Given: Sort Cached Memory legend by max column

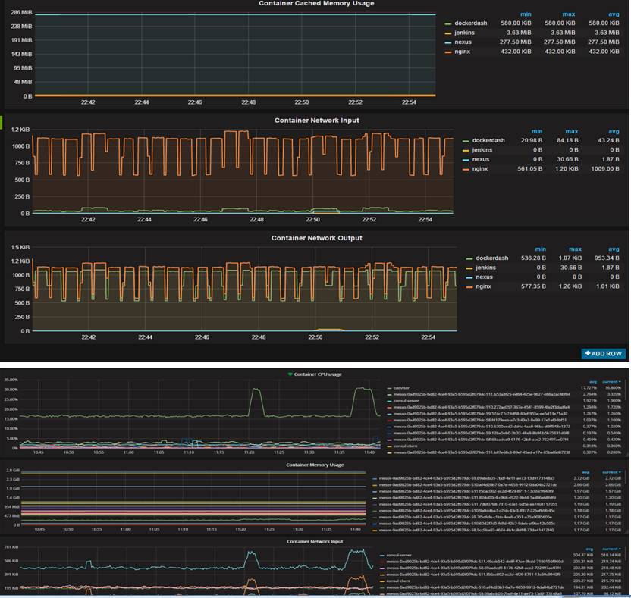Looking at the screenshot, I should click(x=569, y=14).
